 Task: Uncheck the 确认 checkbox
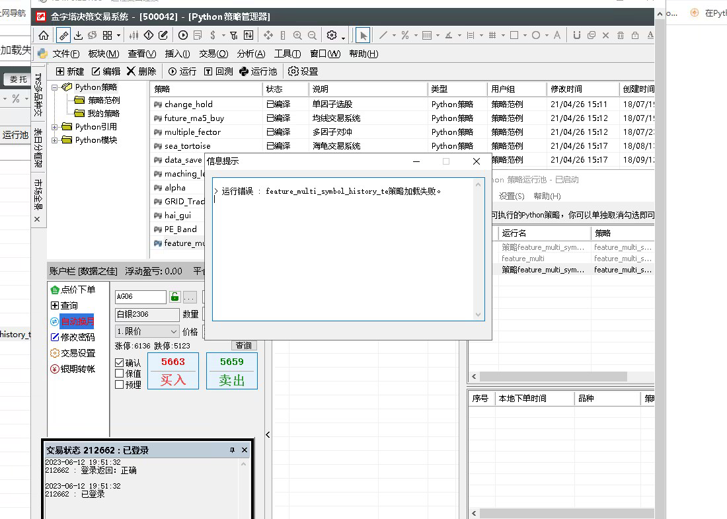119,363
